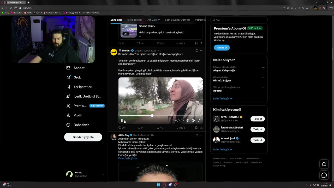Show more follow suggestions link
Image resolution: width=334 pixels, height=188 pixels.
click(223, 149)
